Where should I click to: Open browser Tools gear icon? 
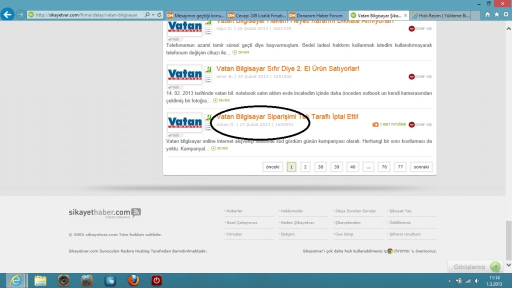point(506,14)
